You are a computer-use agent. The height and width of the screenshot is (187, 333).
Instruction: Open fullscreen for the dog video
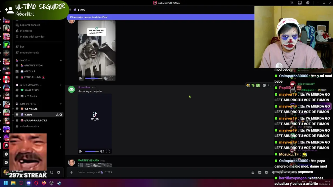coord(111,78)
